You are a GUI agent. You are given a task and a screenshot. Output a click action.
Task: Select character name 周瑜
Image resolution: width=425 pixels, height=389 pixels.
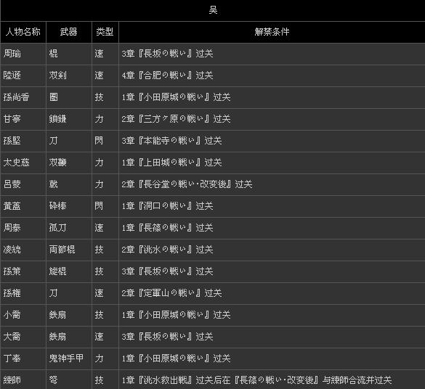tap(12, 54)
